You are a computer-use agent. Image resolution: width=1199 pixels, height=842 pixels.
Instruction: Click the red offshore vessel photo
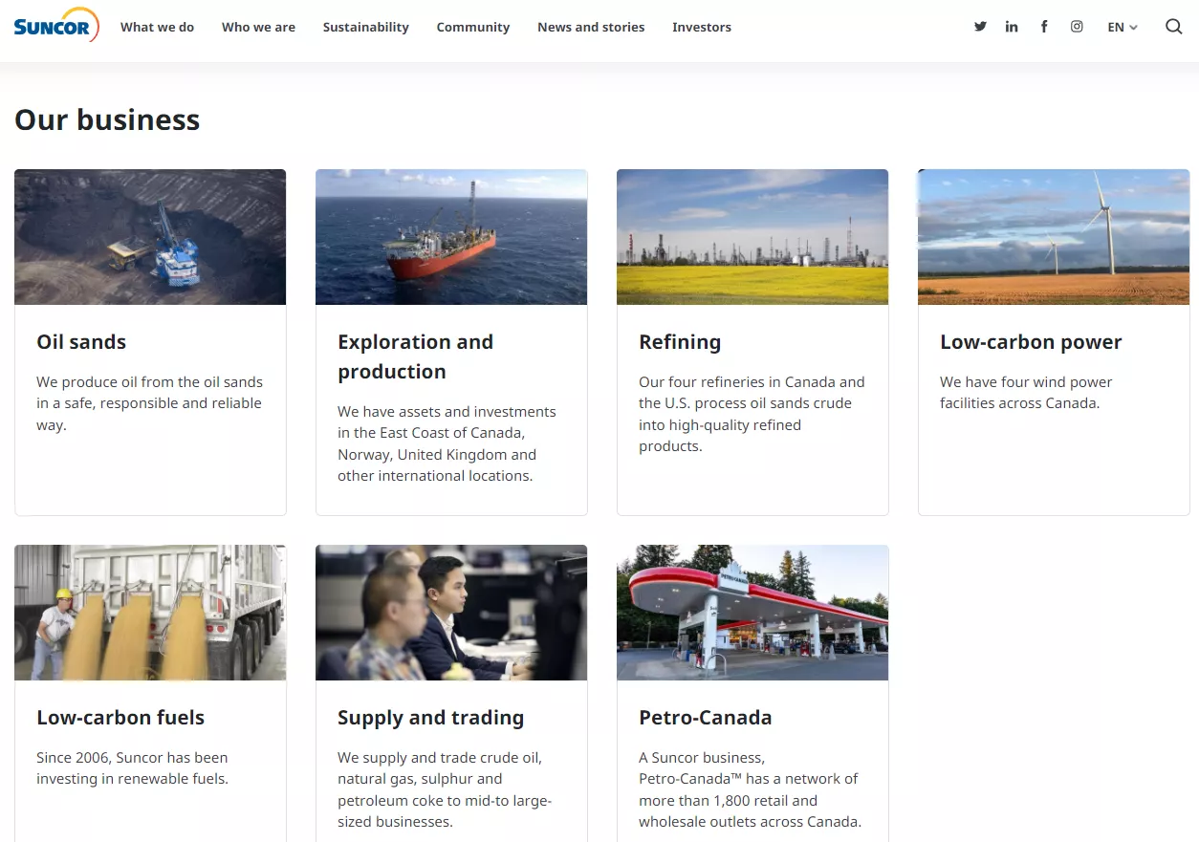pos(451,237)
